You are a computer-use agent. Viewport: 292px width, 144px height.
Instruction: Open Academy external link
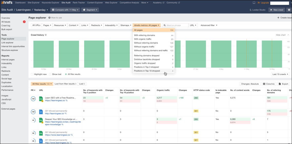[x=159, y=3]
